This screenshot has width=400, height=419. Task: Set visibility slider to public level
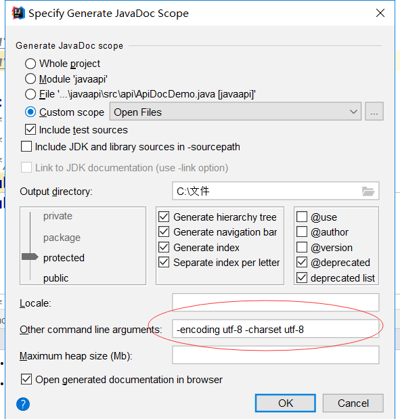click(x=55, y=278)
